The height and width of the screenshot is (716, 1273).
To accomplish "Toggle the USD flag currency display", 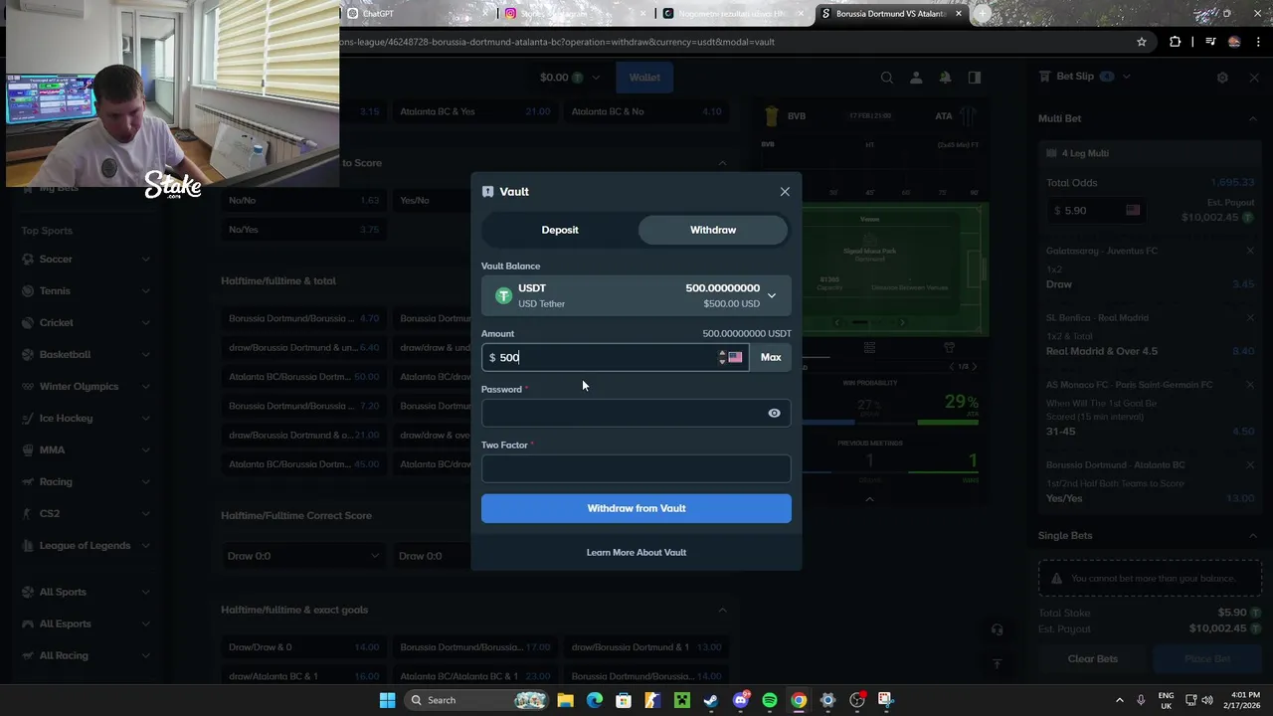I will click(735, 357).
